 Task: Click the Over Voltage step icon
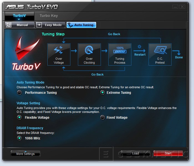58,50
